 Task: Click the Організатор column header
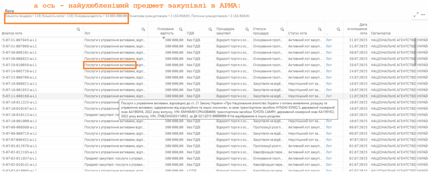tap(380, 33)
